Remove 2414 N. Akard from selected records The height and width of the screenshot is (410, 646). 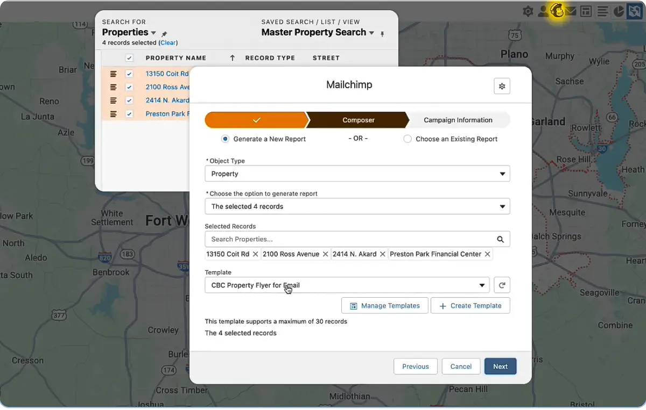382,254
